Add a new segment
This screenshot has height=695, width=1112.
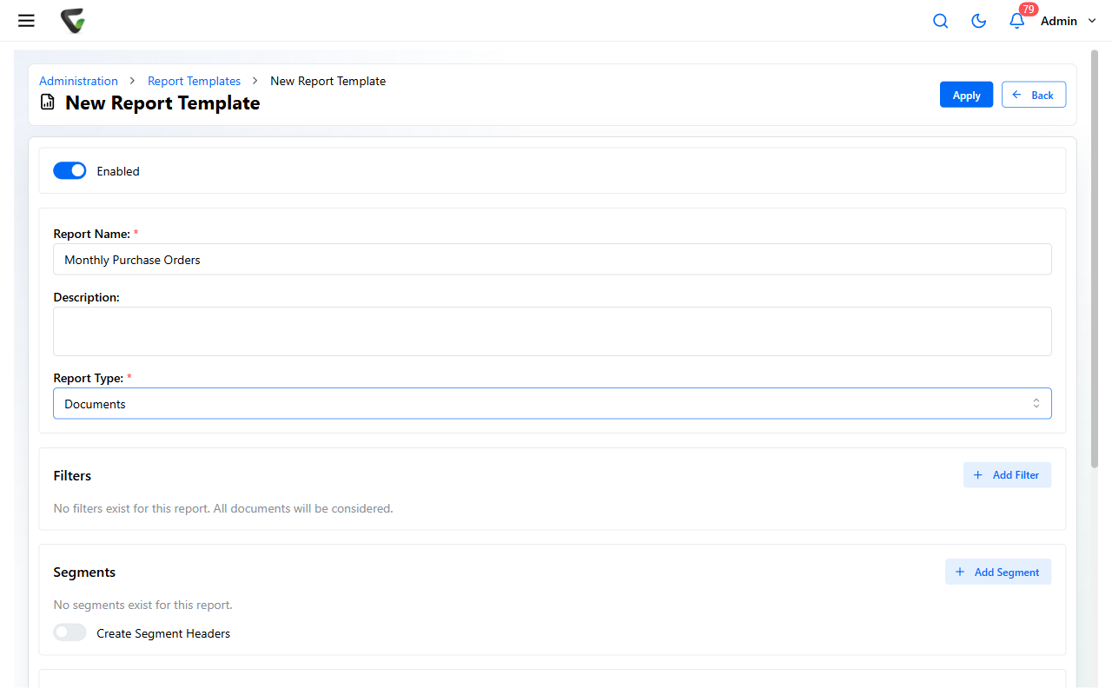pyautogui.click(x=998, y=572)
